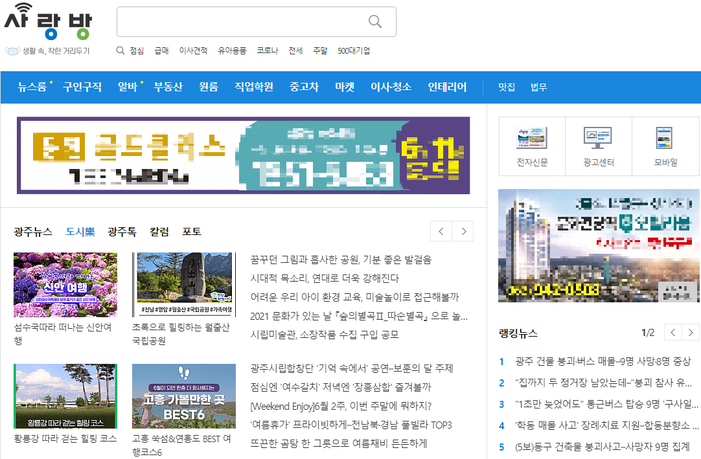The height and width of the screenshot is (459, 701).
Task: Switch to the 칼럼 tab
Action: coord(159,231)
